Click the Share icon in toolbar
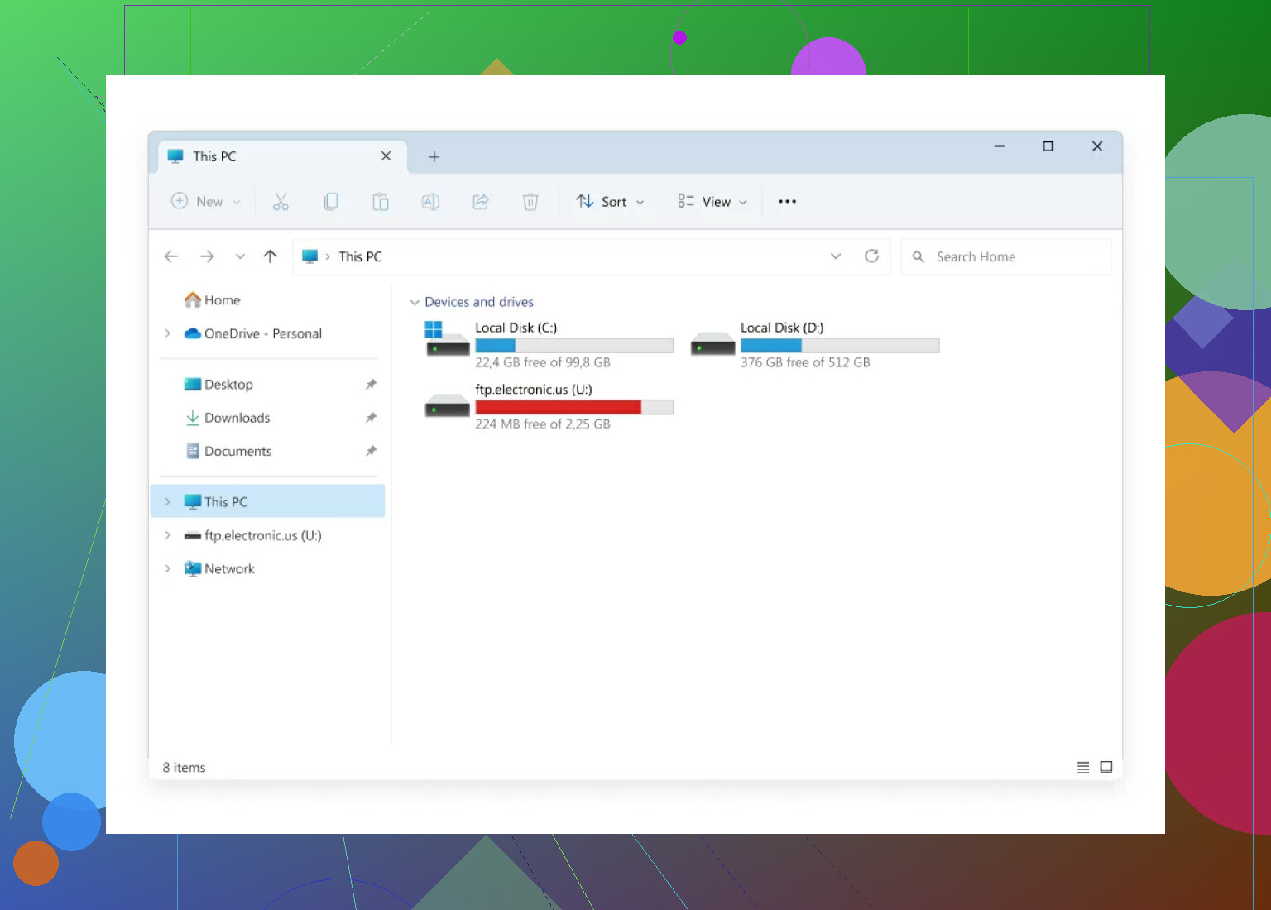Screen dimensions: 1271x910 point(481,202)
